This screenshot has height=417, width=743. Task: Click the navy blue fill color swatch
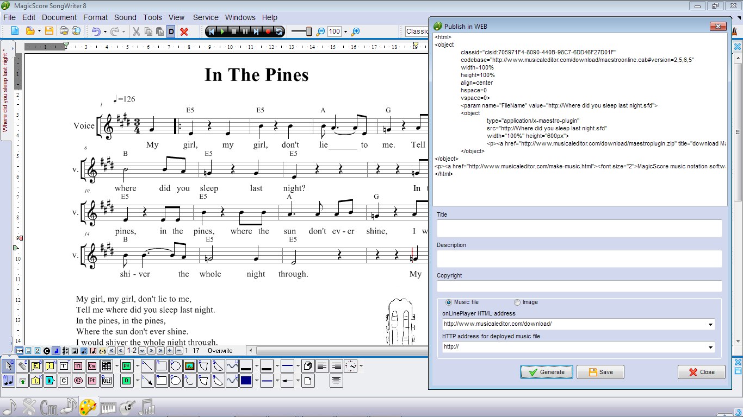(246, 380)
